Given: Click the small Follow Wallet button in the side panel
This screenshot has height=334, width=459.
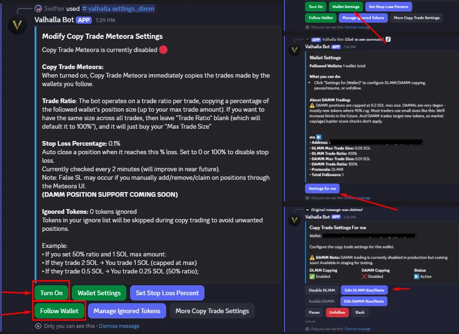Looking at the screenshot, I should [x=320, y=18].
